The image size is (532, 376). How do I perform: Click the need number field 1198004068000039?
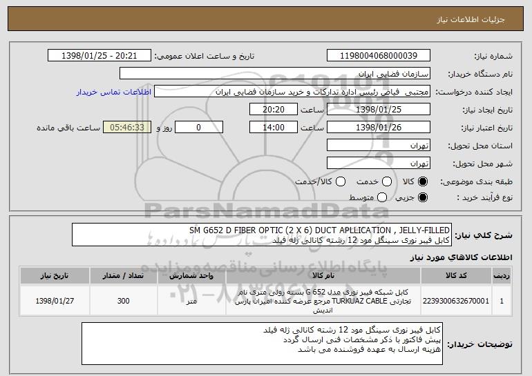click(x=379, y=56)
